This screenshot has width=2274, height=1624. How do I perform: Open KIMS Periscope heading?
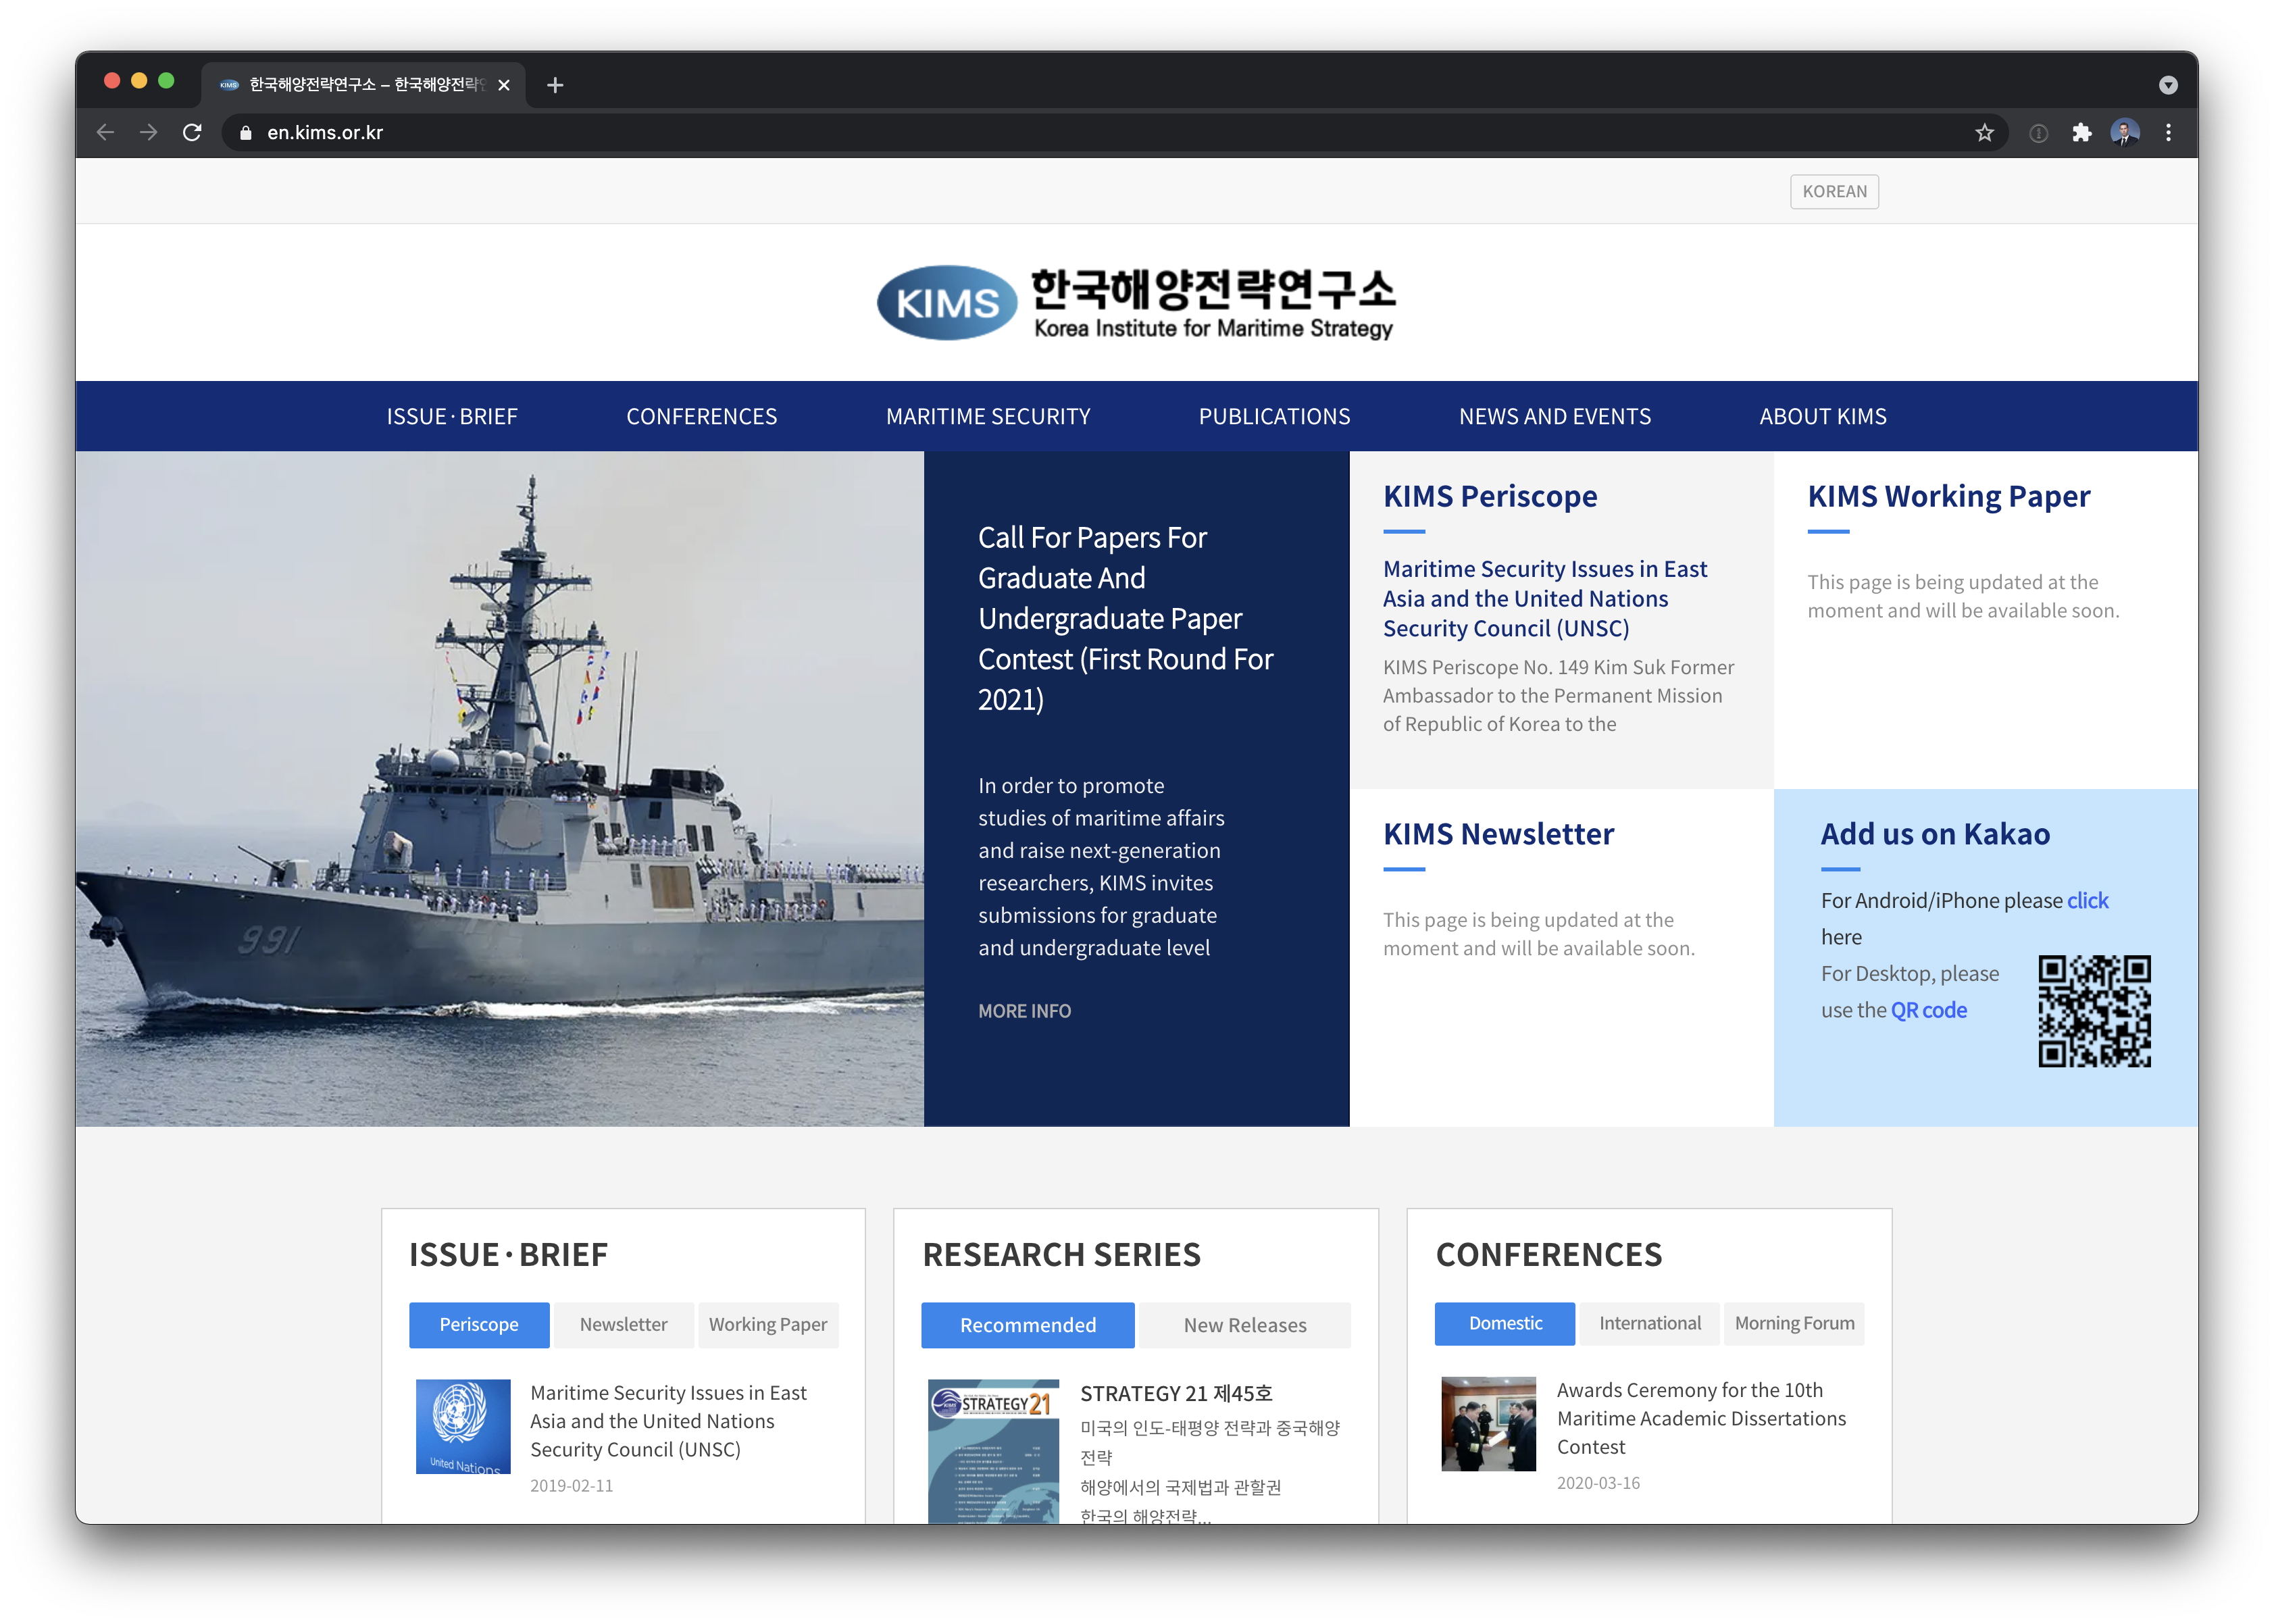1490,497
